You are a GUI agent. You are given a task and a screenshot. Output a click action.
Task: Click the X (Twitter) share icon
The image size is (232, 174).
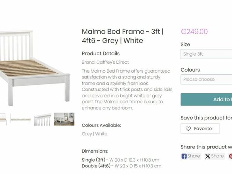pos(207,156)
